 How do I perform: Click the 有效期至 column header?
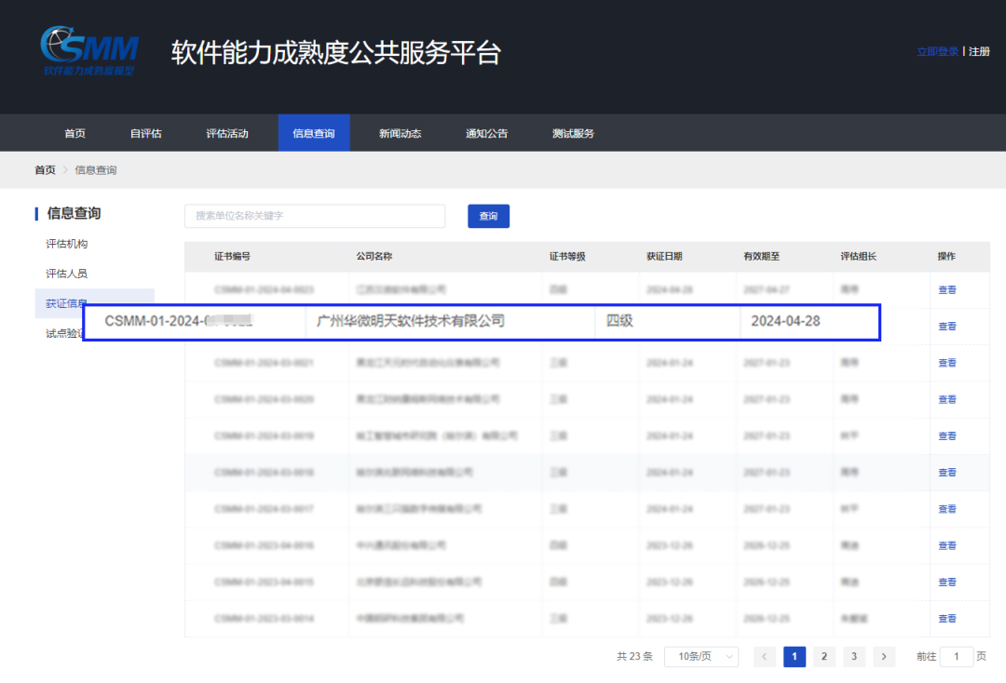click(762, 256)
